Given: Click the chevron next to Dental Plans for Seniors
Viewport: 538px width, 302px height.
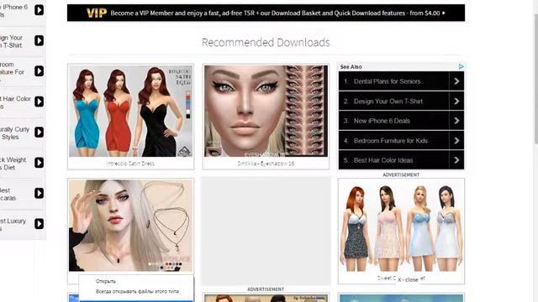Looking at the screenshot, I should [x=456, y=81].
